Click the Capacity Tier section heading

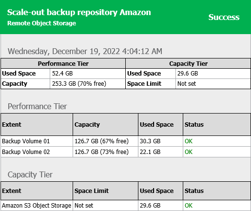[30, 174]
